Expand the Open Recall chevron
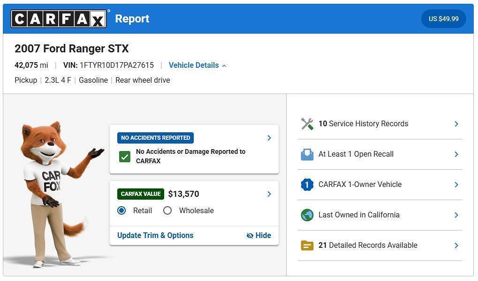The image size is (478, 281). pos(456,154)
